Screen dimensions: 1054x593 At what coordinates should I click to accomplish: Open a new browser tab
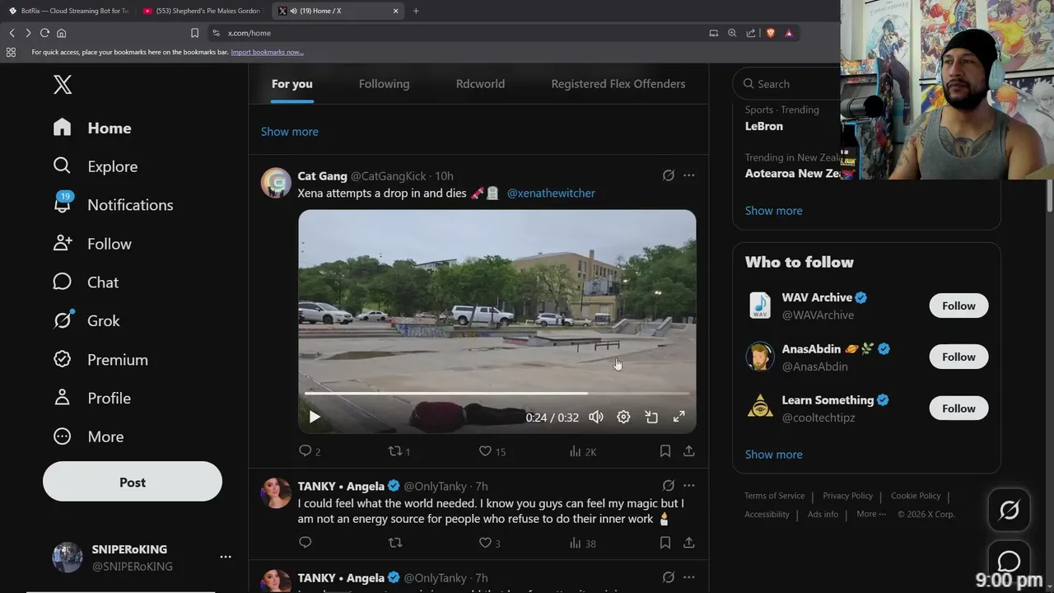pos(416,11)
